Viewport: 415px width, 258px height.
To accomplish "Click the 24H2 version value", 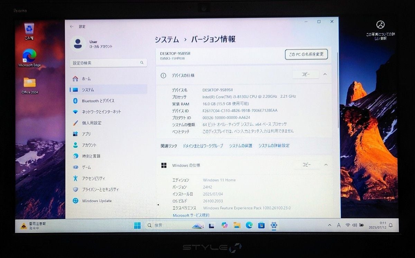I will coord(207,187).
